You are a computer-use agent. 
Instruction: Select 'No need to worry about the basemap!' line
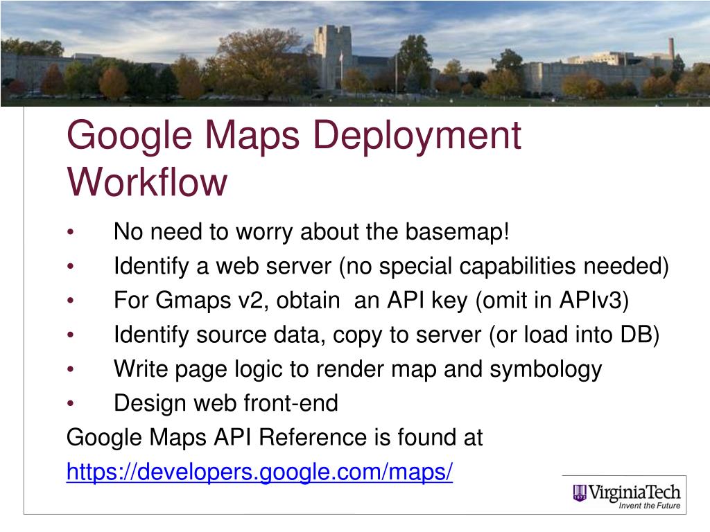[311, 232]
